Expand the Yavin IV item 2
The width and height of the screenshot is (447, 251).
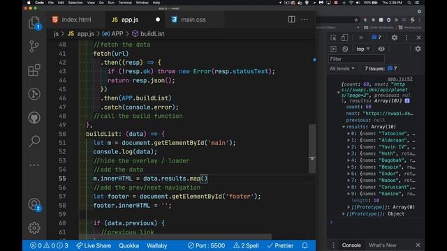[349, 147]
